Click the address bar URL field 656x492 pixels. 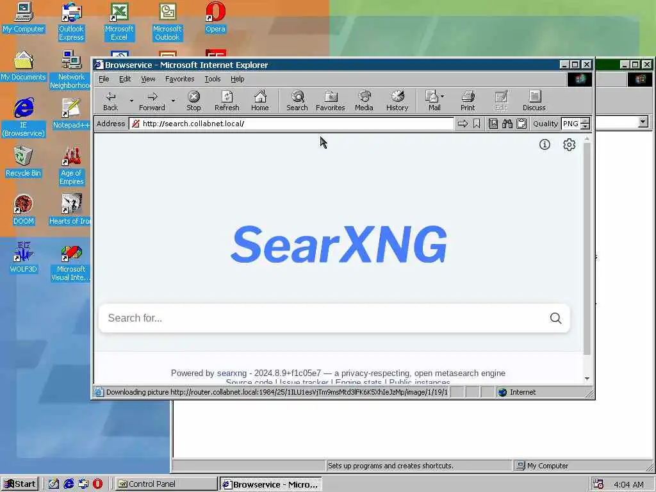tap(291, 124)
